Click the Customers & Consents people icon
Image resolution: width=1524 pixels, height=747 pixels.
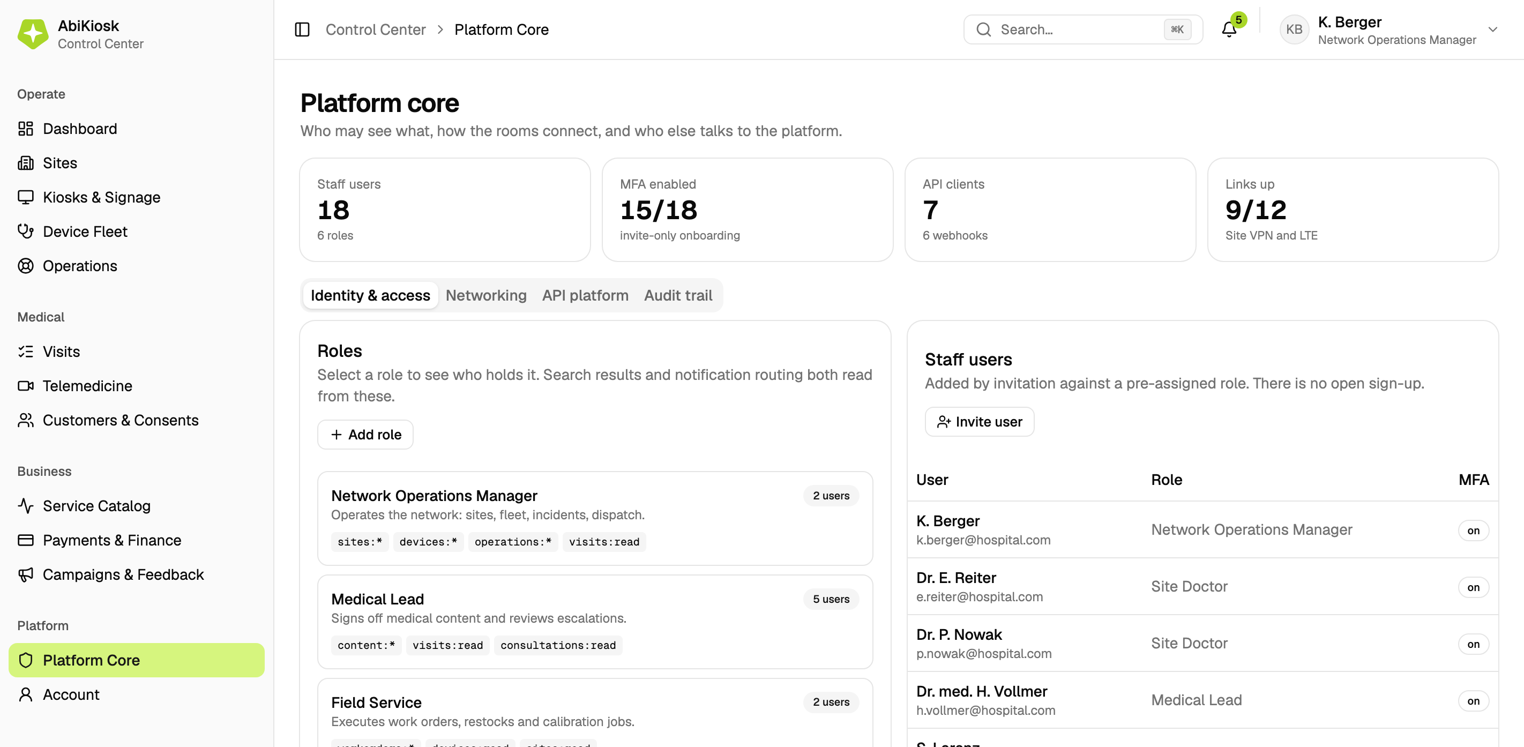(x=25, y=420)
